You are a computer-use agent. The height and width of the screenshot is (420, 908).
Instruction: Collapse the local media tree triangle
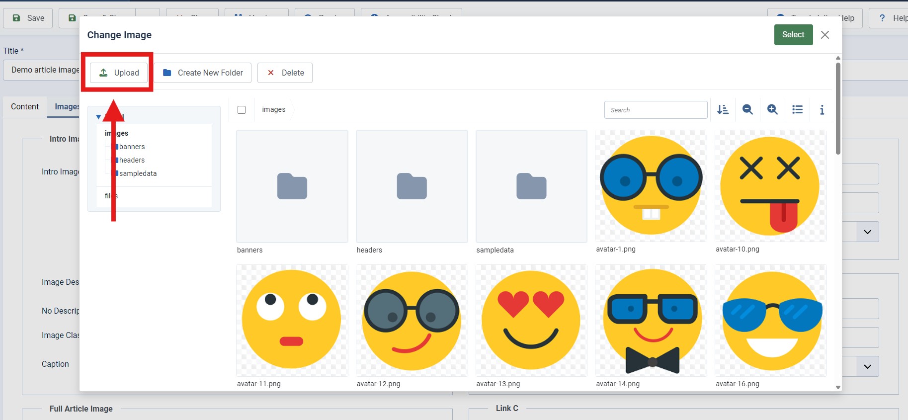98,117
